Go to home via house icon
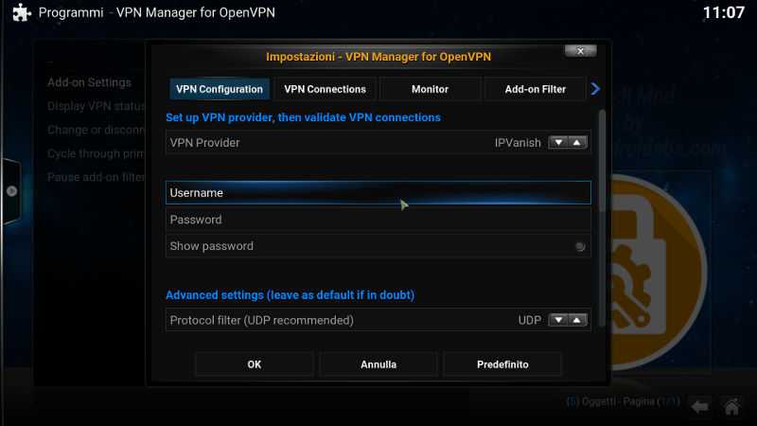This screenshot has width=757, height=426. (731, 407)
